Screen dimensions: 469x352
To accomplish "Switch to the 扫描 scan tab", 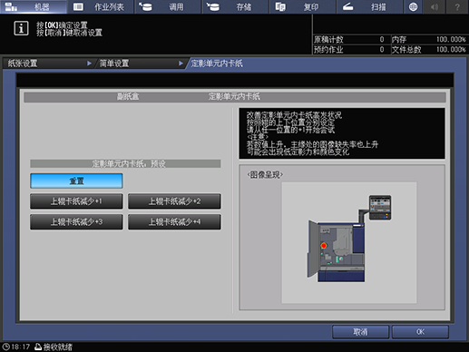I will coord(370,6).
